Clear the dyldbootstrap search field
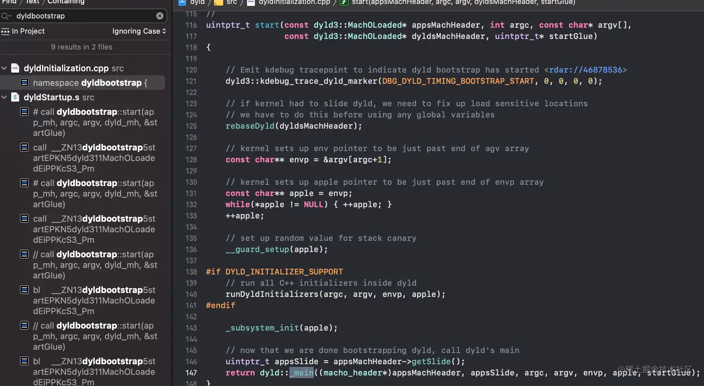This screenshot has width=704, height=386. click(x=160, y=16)
